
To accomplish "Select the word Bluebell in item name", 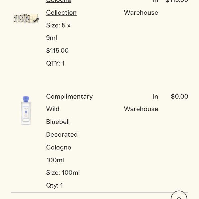I will point(58,122).
